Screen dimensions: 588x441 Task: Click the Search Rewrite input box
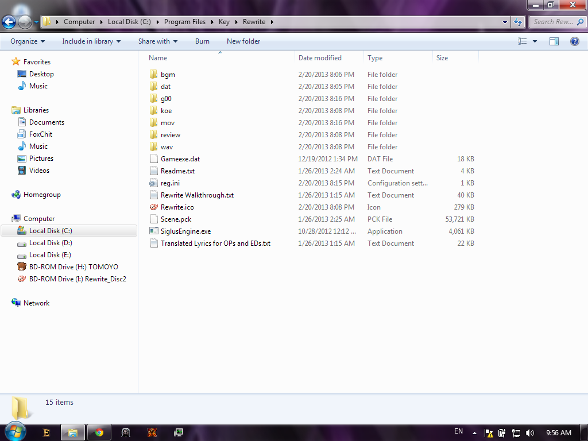tap(554, 22)
